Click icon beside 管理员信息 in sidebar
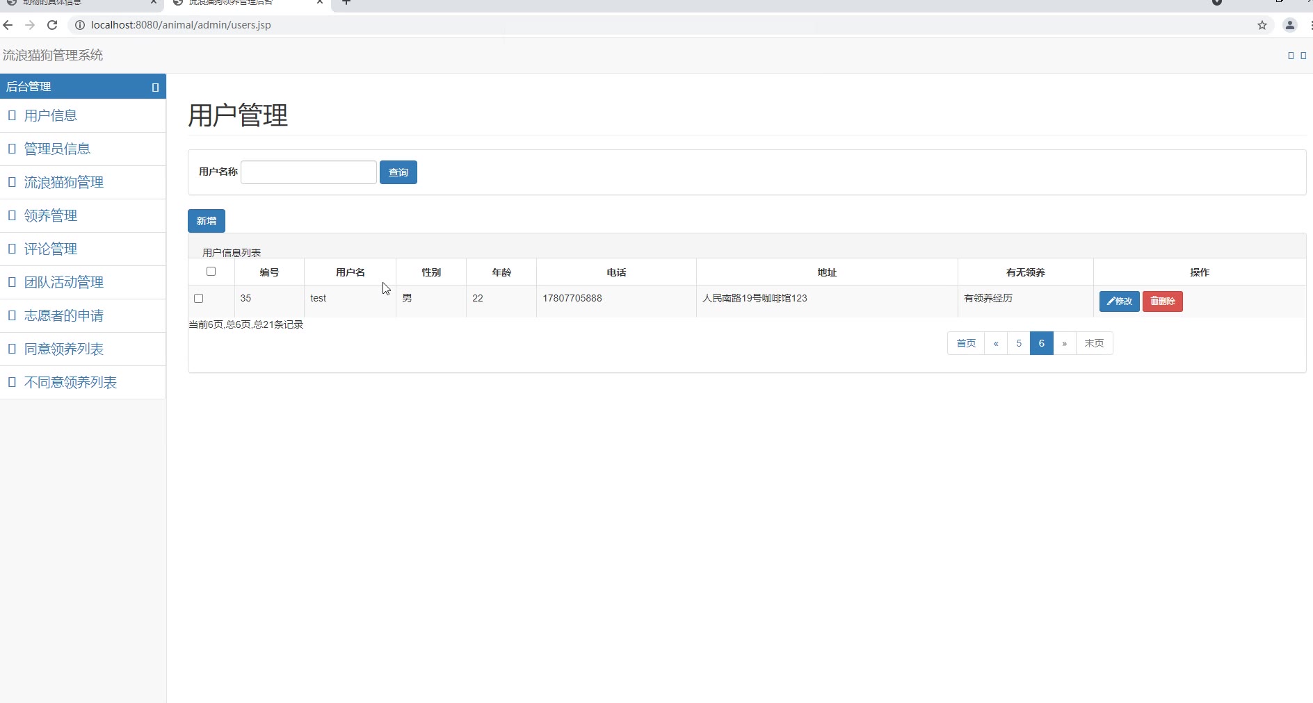This screenshot has width=1313, height=703. (x=12, y=149)
